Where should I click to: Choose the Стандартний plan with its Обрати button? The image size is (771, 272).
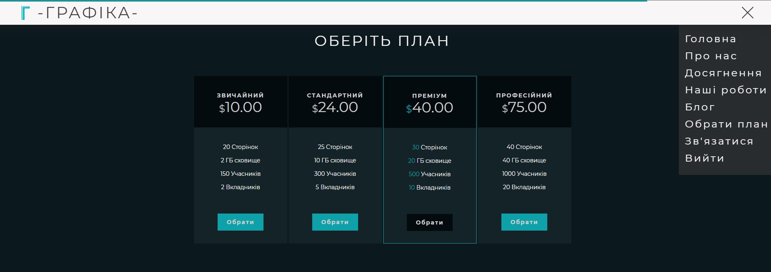click(335, 222)
